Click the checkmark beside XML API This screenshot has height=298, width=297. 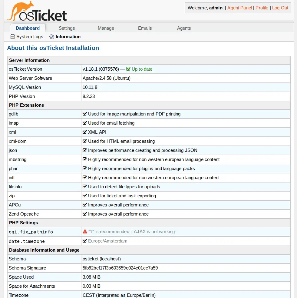pos(85,132)
